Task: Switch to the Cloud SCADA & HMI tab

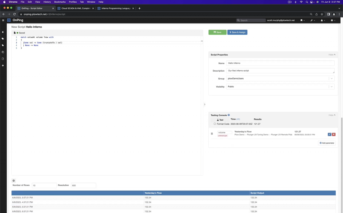Action: (x=76, y=8)
